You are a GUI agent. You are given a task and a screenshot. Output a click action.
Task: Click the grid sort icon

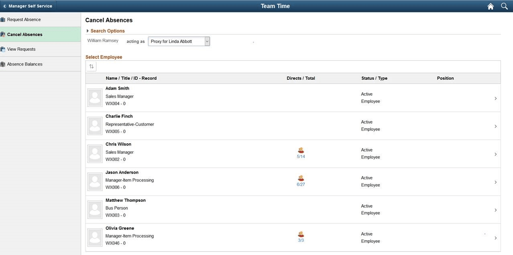(91, 66)
